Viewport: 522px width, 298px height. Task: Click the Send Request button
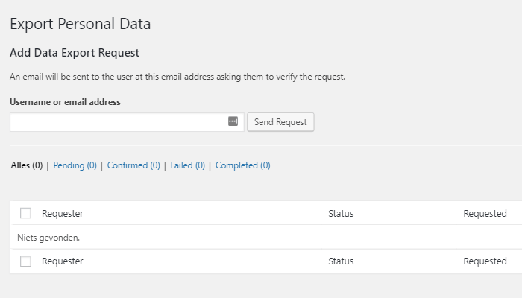coord(280,122)
